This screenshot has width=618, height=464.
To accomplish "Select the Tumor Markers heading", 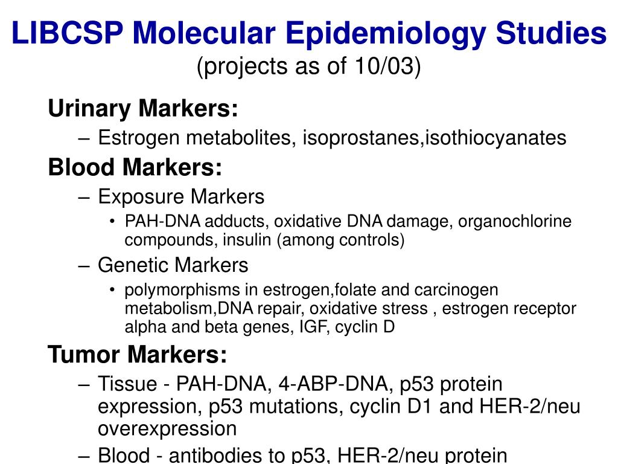I will click(138, 354).
